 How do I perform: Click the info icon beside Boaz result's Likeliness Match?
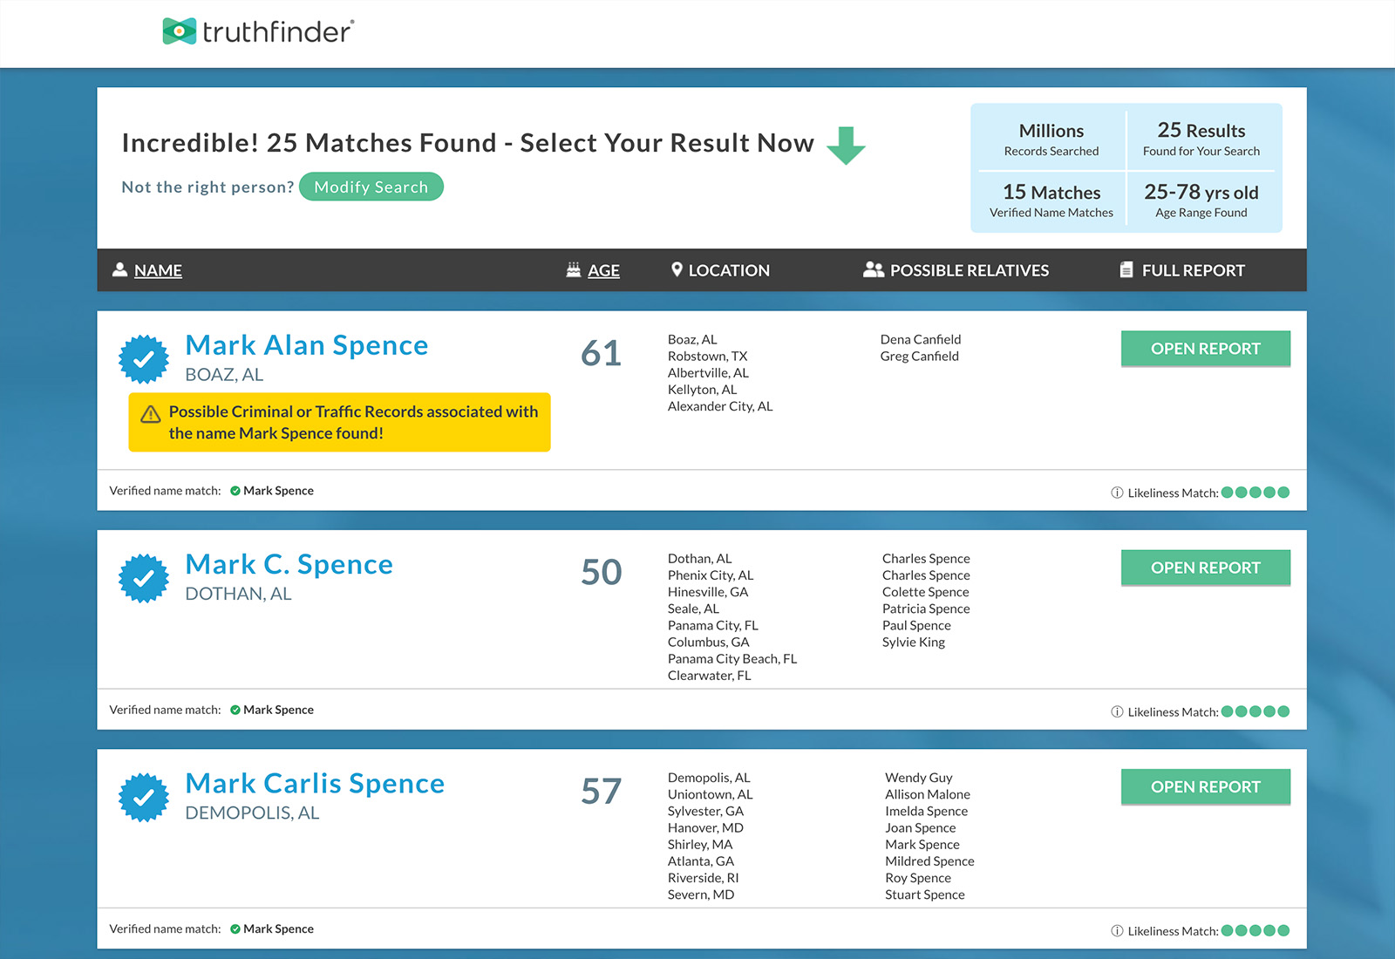[1117, 493]
